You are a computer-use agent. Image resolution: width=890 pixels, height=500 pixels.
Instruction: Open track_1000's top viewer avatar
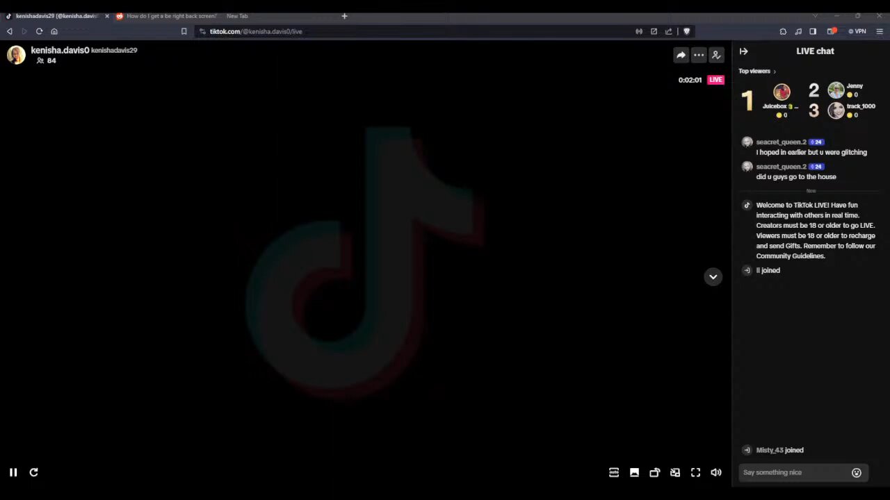[836, 110]
